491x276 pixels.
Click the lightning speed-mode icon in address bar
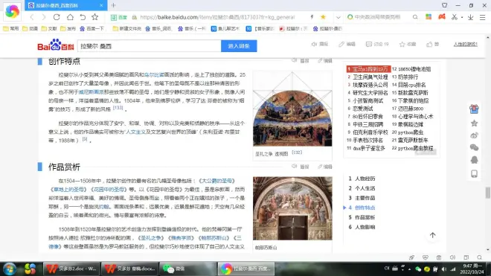click(312, 17)
